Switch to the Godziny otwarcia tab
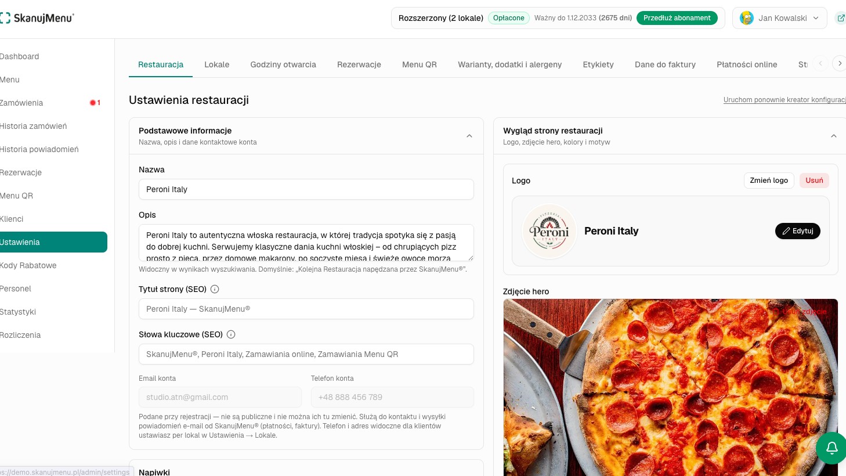This screenshot has width=846, height=476. [283, 64]
